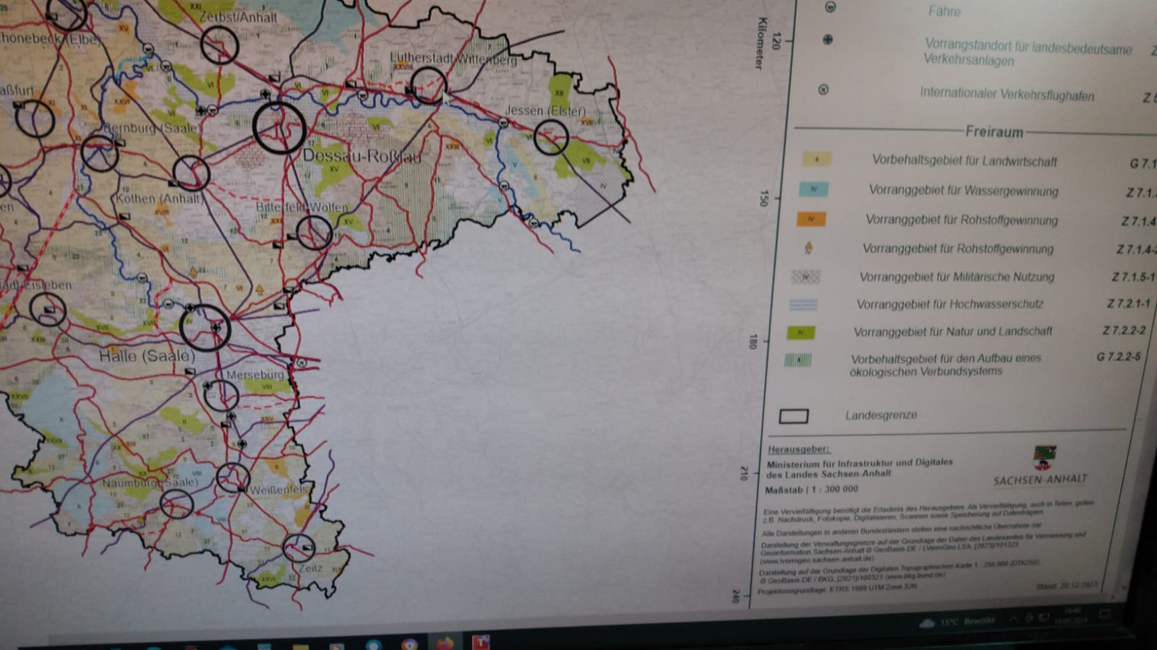The height and width of the screenshot is (650, 1157).
Task: Click the blue Wassergewinnung color swatch
Action: tap(814, 189)
